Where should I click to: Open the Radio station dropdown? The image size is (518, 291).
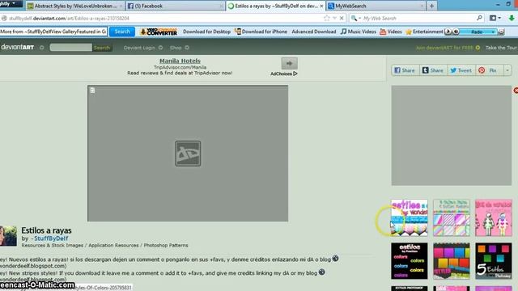[478, 32]
